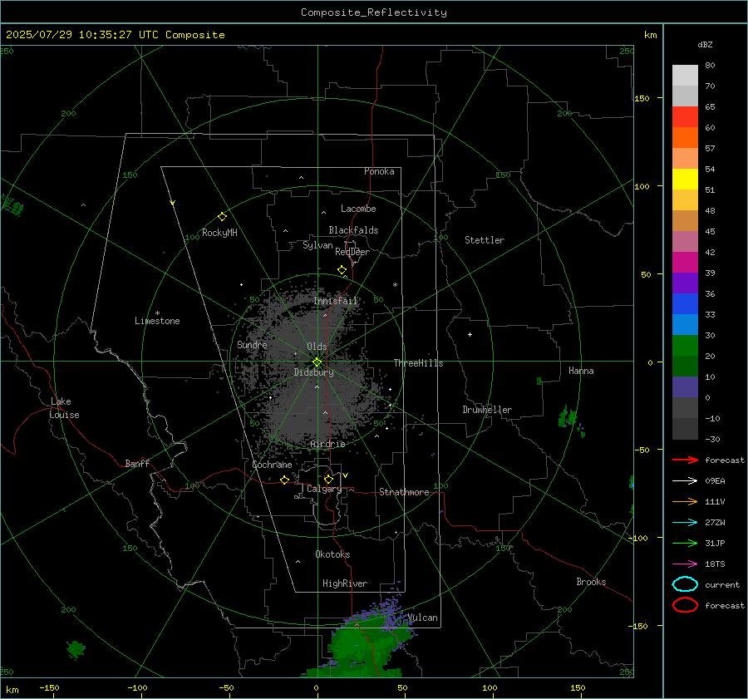Click the dBZ legend heading
The image size is (748, 699).
705,45
